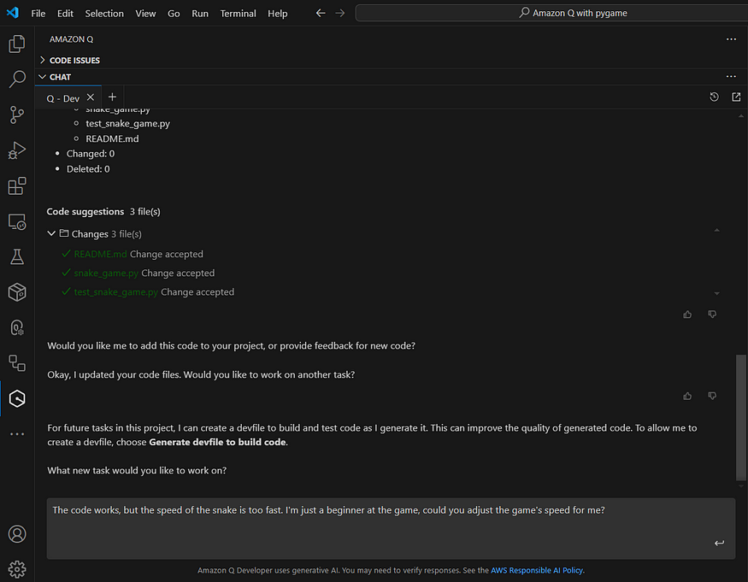The width and height of the screenshot is (748, 582).
Task: Click the 'Deleted: 0' bullet text
Action: coord(88,169)
